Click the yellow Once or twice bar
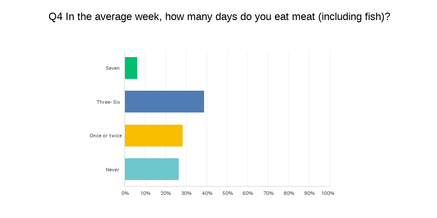 click(154, 136)
